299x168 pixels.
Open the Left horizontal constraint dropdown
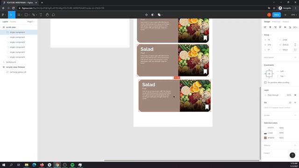click(x=283, y=71)
